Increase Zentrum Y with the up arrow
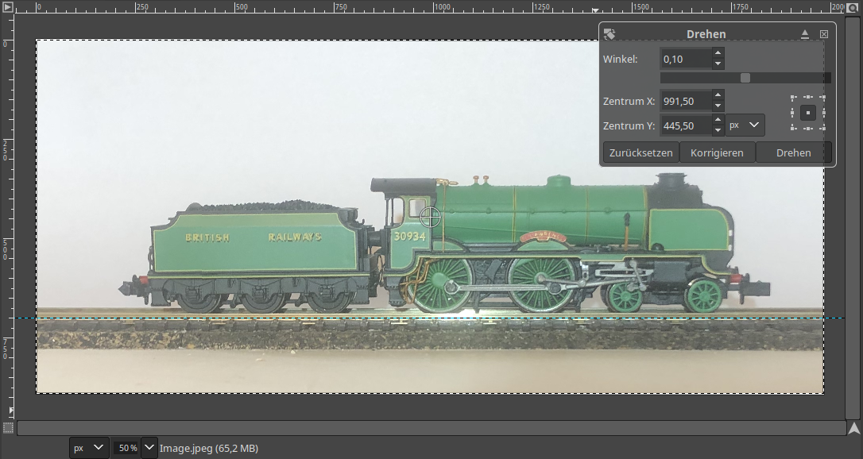 pyautogui.click(x=718, y=120)
